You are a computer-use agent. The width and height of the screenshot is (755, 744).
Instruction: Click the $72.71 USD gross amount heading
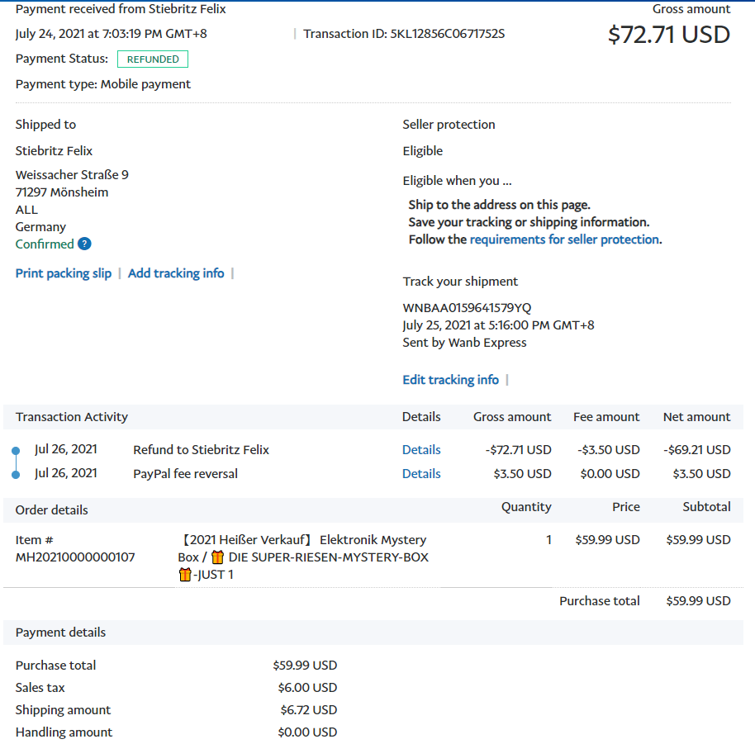click(x=669, y=35)
